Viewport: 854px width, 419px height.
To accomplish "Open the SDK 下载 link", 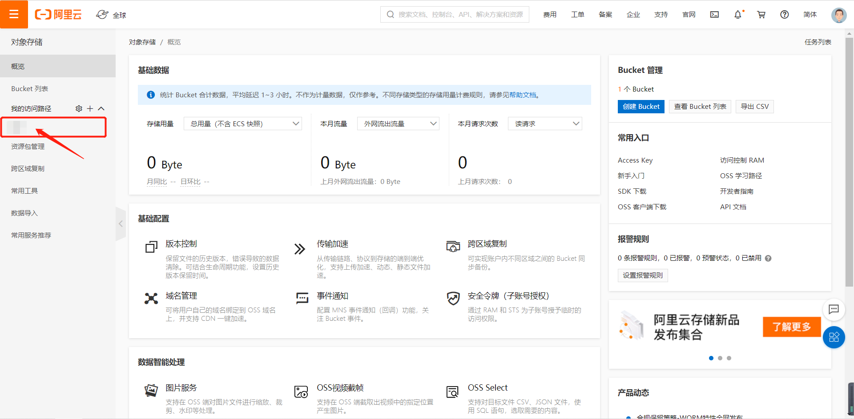I will [x=632, y=192].
